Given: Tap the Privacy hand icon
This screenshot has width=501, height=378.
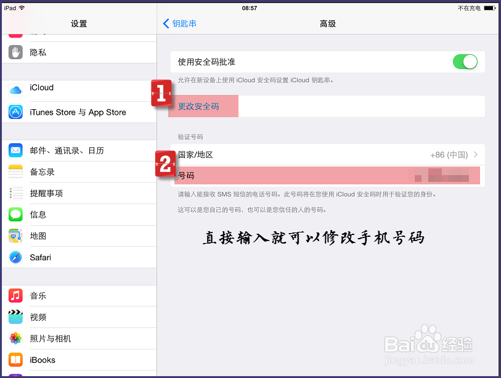Looking at the screenshot, I should coord(15,52).
